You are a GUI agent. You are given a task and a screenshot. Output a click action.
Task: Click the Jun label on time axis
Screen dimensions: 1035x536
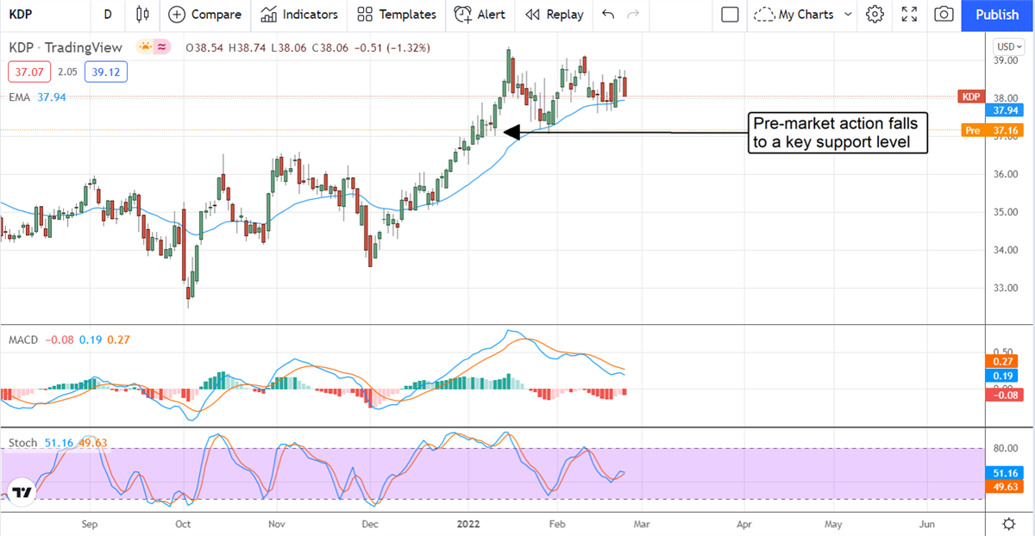[x=928, y=523]
